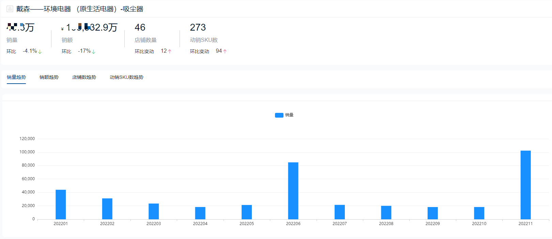
Task: Click the 202201 sales bar
Action: pyautogui.click(x=61, y=204)
